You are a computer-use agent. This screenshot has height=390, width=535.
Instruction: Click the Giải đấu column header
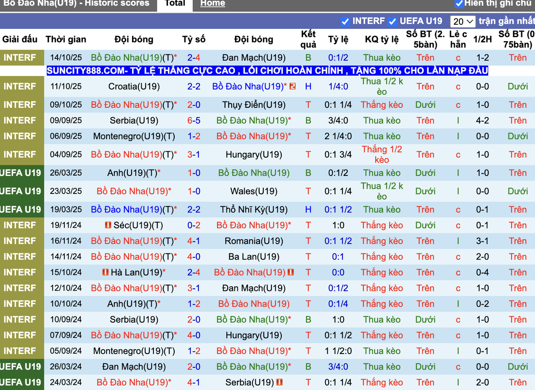[20, 39]
